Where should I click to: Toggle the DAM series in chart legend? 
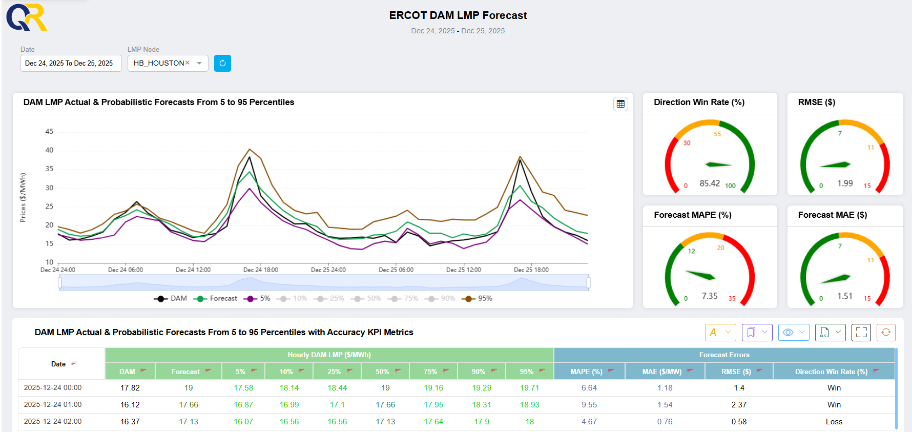tap(171, 298)
